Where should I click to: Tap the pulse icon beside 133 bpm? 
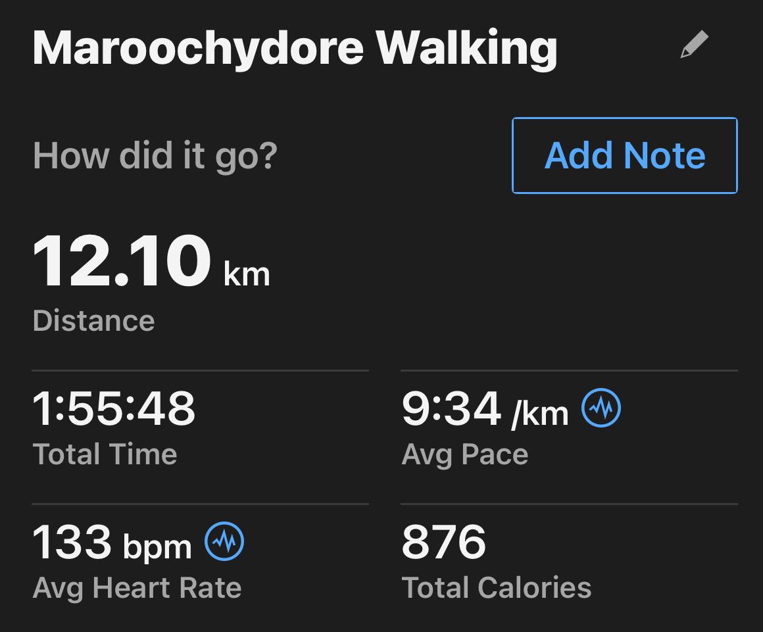tap(224, 541)
